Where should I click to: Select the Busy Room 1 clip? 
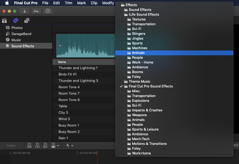pos(84,125)
